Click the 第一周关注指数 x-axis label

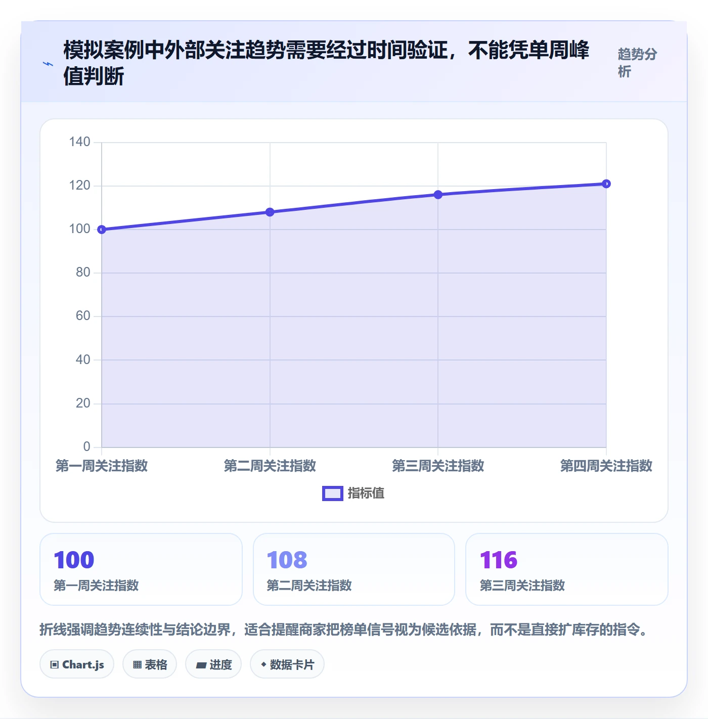[102, 466]
